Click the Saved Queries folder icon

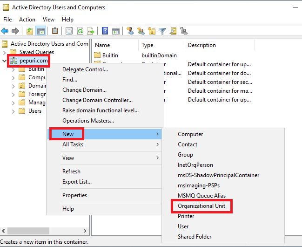(x=13, y=52)
